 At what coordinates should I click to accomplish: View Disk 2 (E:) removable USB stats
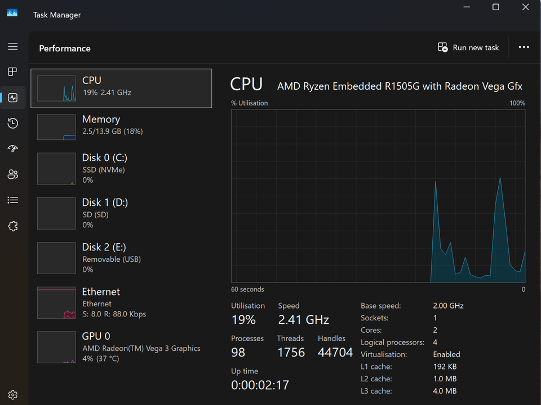(x=121, y=258)
